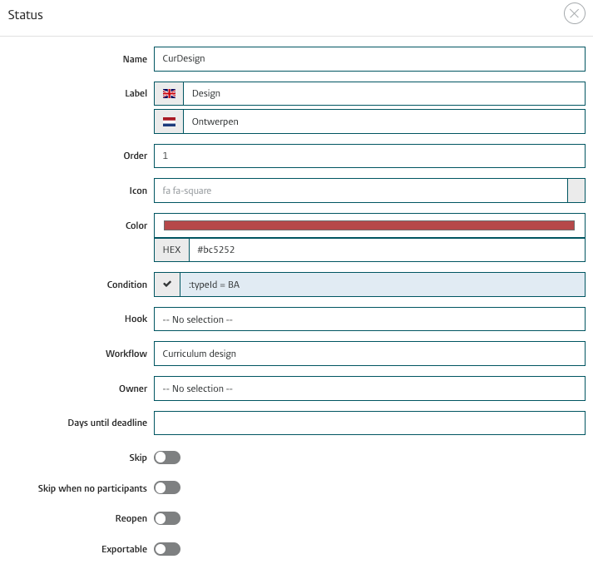Open the Hook dropdown
Image resolution: width=593 pixels, height=564 pixels.
pos(369,319)
